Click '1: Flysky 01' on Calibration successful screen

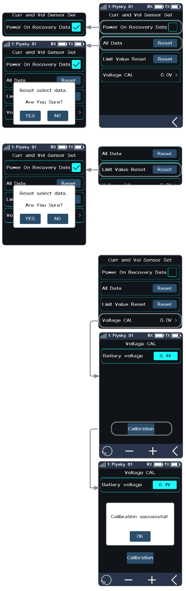119,464
